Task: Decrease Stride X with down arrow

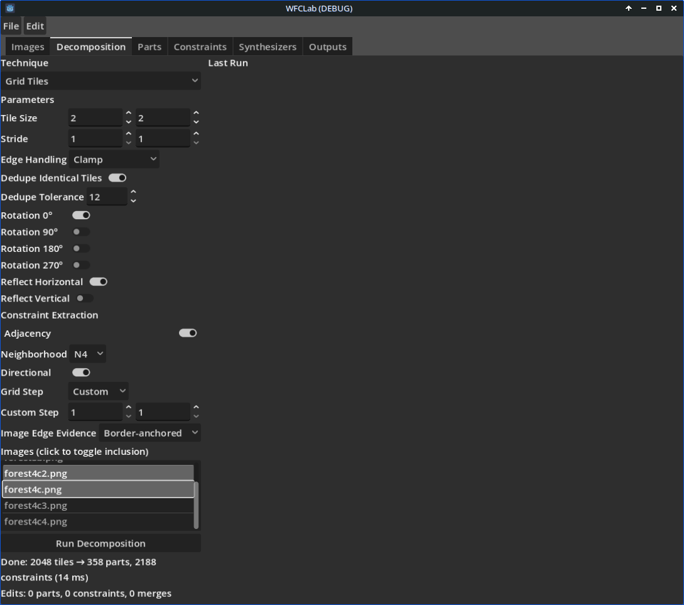Action: tap(129, 143)
